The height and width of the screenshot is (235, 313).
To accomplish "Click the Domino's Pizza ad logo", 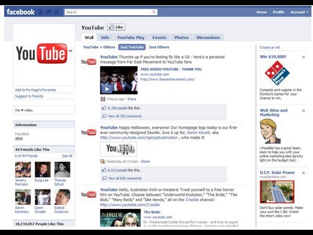I will (276, 73).
